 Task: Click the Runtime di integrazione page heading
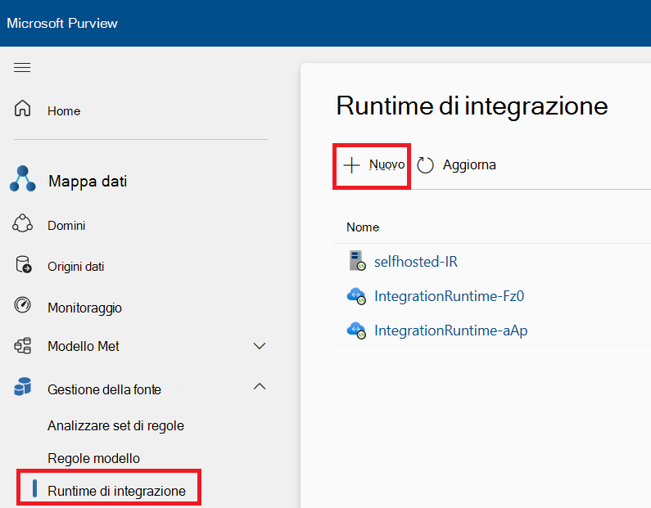[472, 106]
